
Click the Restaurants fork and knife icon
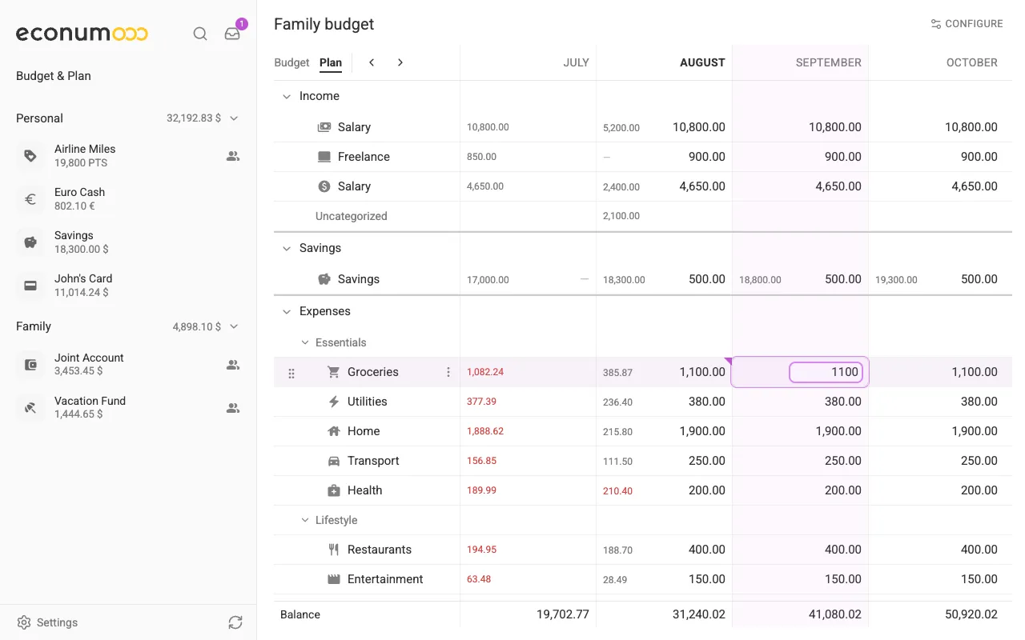point(334,550)
